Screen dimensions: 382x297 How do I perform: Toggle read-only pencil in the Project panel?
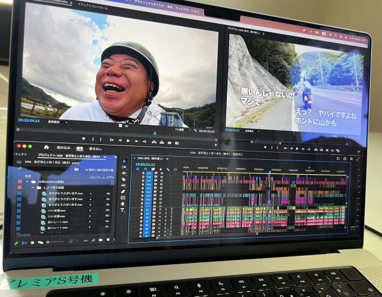(x=16, y=243)
